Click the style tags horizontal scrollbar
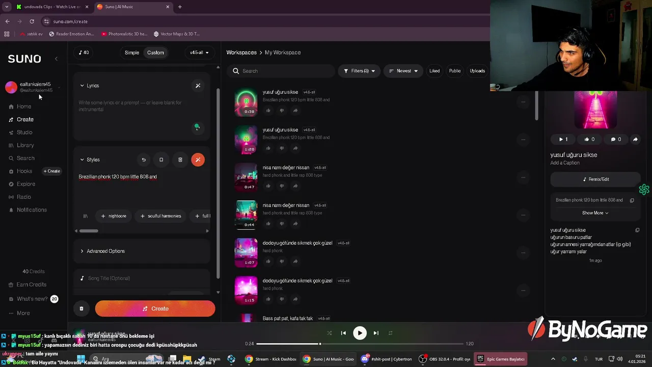The height and width of the screenshot is (367, 652). tap(89, 231)
